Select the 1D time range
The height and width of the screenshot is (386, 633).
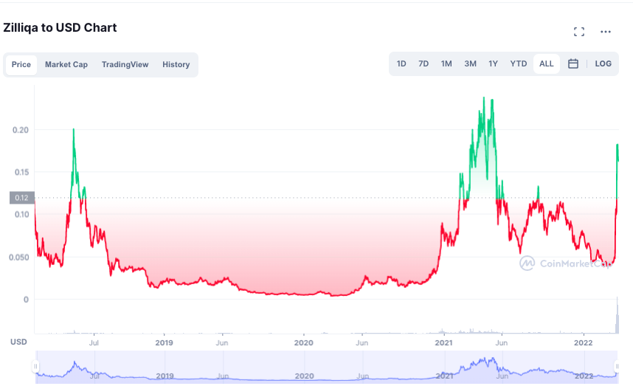coord(401,63)
